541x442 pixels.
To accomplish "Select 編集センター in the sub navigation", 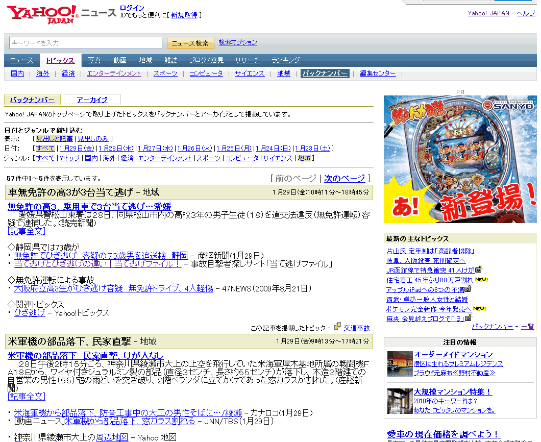I will 378,73.
